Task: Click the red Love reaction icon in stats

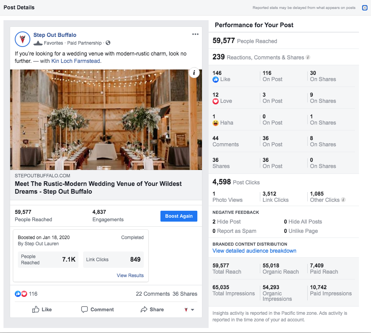Action: 216,101
